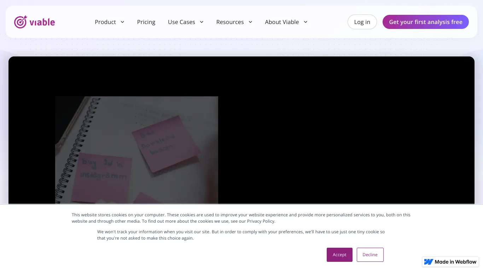Screen dimensions: 483x271
Task: Expand the Use Cases chevron arrow
Action: click(202, 22)
